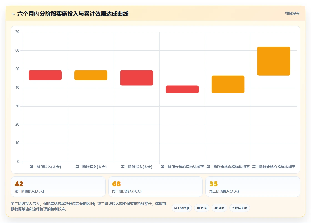Click the bar icon in 进度 chip

click(216, 208)
